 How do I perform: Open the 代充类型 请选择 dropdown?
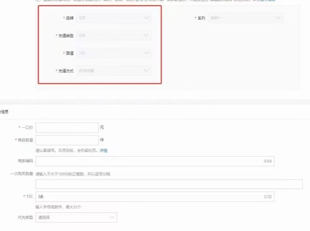[x=76, y=217]
